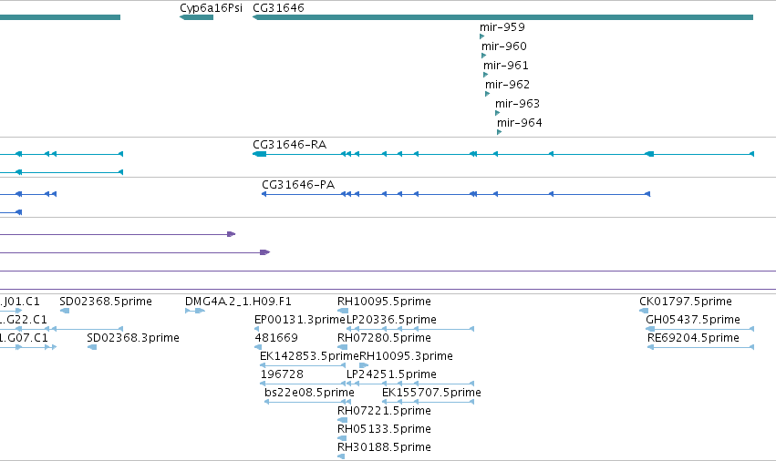Click the Cyp6a16Psi gene label
This screenshot has width=776, height=461.
pos(211,8)
